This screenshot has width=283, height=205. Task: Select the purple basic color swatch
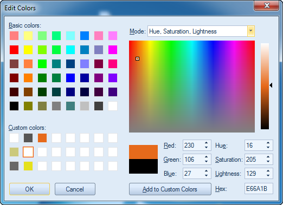(x=99, y=78)
